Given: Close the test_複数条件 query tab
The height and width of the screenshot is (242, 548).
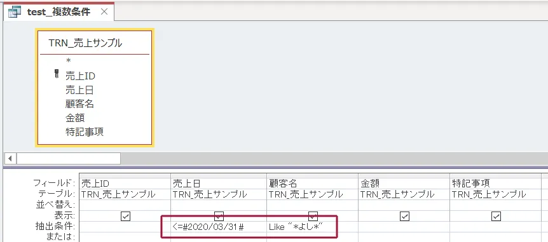Looking at the screenshot, I should (104, 12).
